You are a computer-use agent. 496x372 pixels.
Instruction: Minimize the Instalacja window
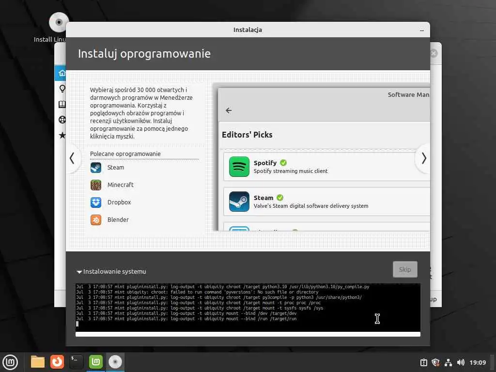click(x=422, y=30)
